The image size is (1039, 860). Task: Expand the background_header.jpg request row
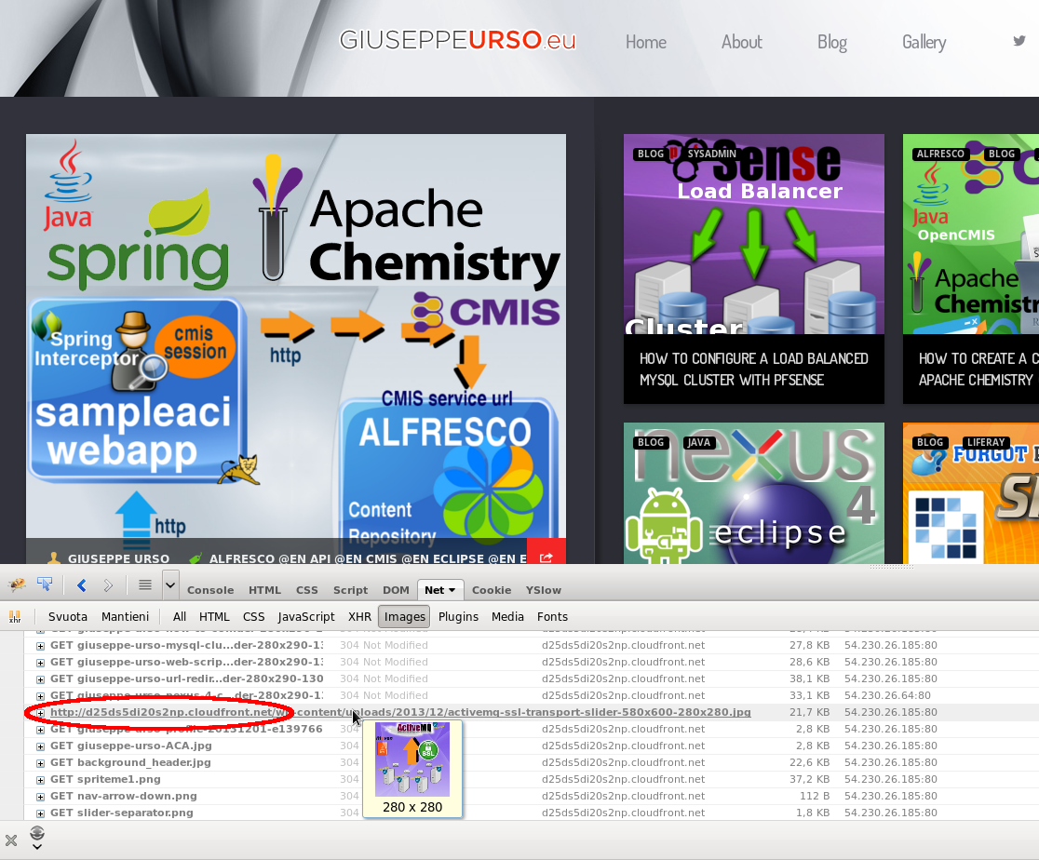[40, 763]
